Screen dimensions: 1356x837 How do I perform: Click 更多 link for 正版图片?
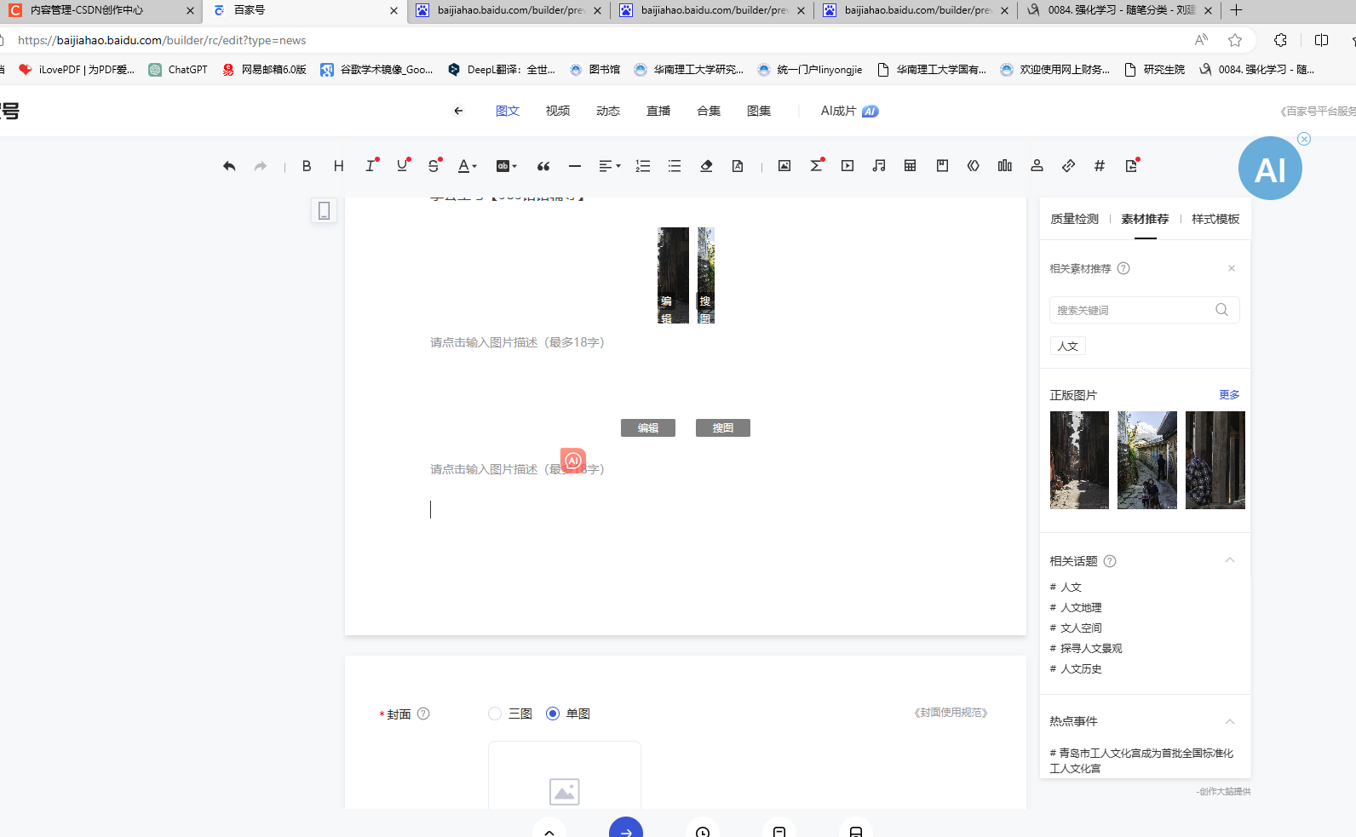click(x=1229, y=395)
